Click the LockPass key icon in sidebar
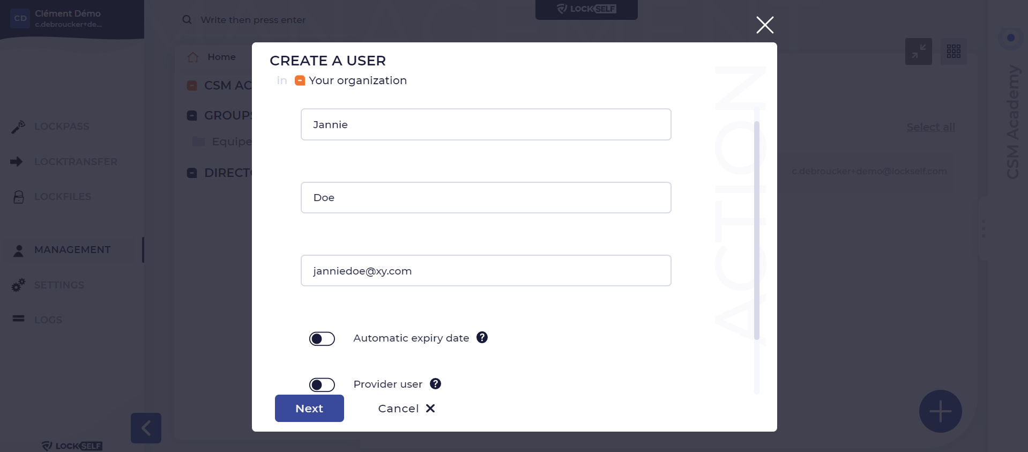Image resolution: width=1028 pixels, height=452 pixels. click(x=18, y=127)
